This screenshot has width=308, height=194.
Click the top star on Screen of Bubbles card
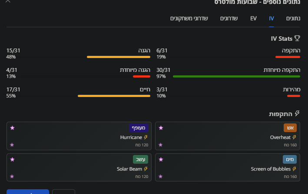click(161, 159)
